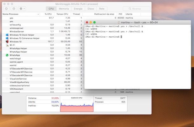Screen dimensions: 194x127
Task: Click the Windows 10 Parallels icon
Action: coord(7,41)
